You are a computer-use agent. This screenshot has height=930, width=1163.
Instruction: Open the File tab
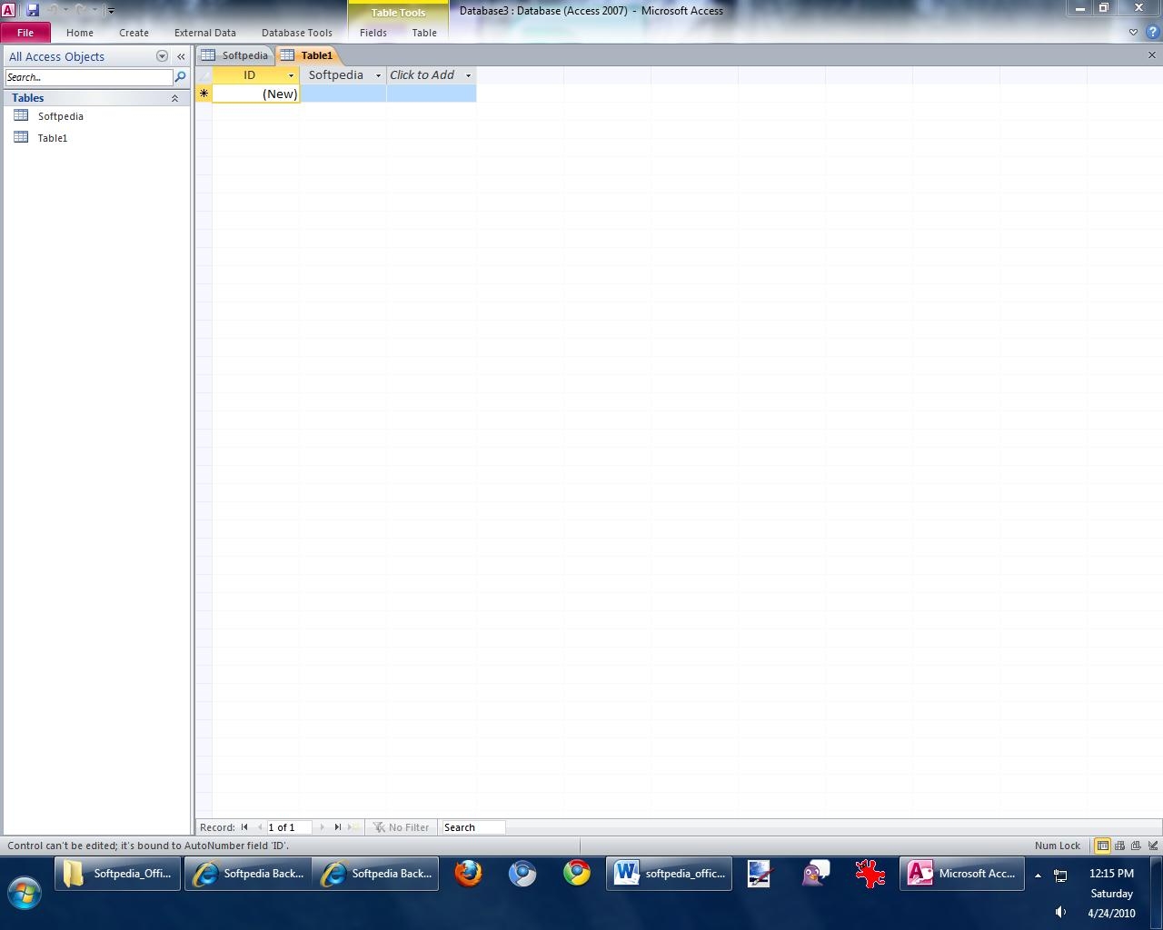(x=25, y=33)
